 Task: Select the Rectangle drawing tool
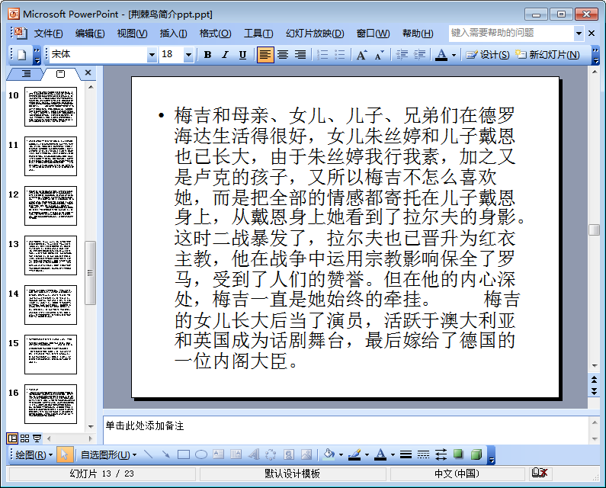184,454
